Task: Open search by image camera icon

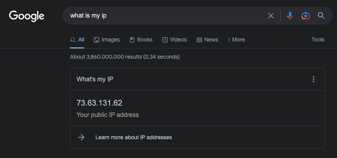Action: point(306,16)
